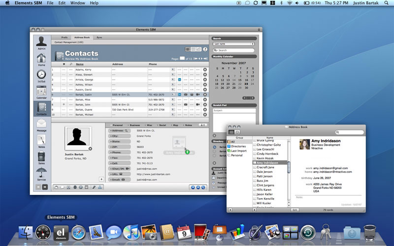This screenshot has height=246, width=394.
Task: Switch to the Sync tab
Action: (99, 37)
